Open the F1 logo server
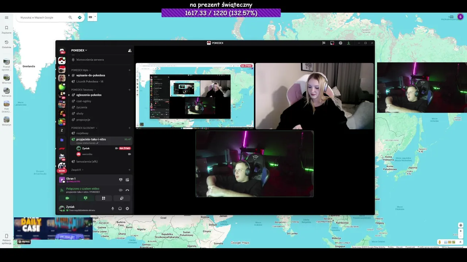467x262 pixels. click(62, 148)
